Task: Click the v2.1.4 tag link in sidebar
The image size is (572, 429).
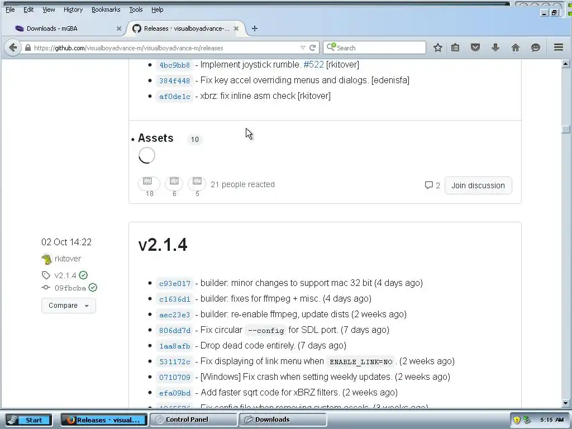Action: pos(65,275)
